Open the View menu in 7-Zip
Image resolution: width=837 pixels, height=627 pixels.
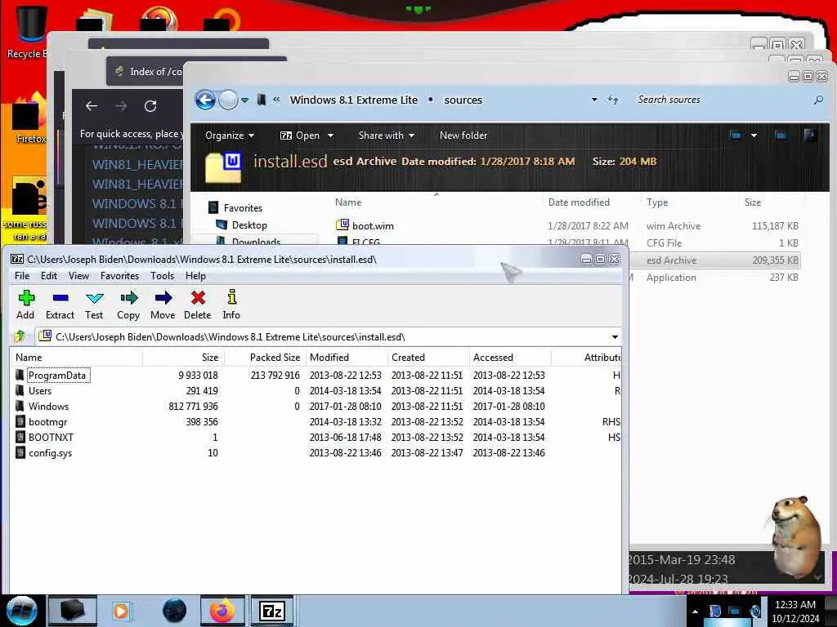(x=78, y=276)
